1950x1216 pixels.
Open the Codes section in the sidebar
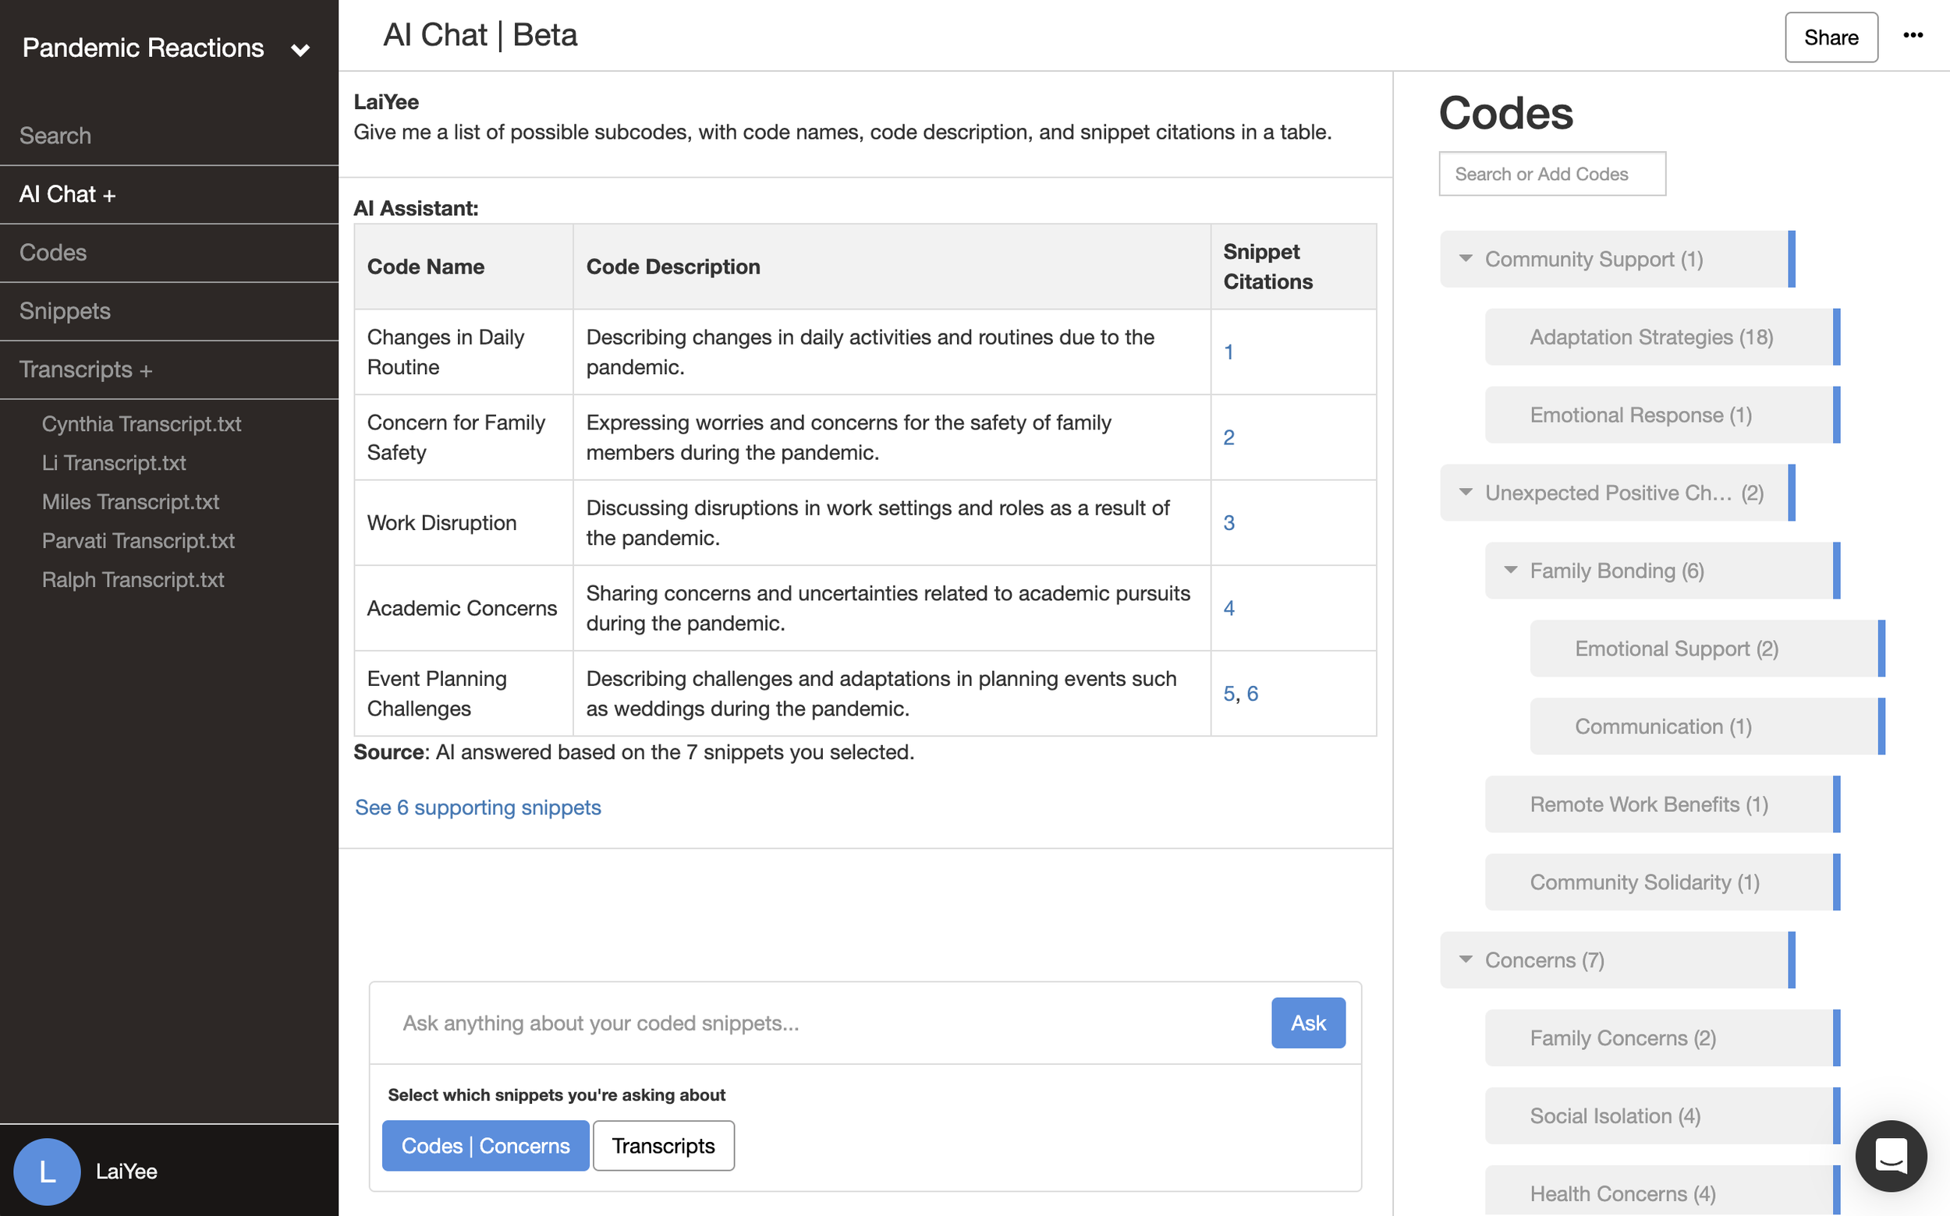tap(52, 252)
